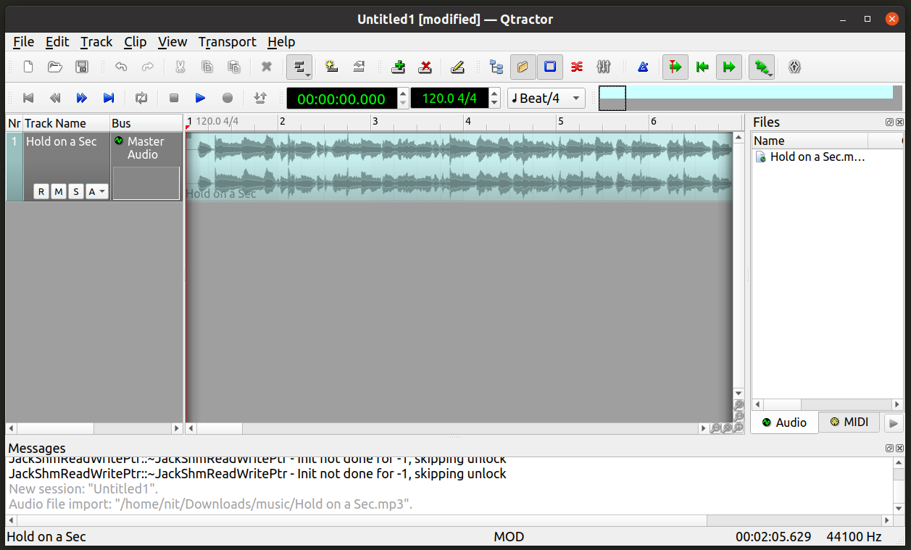Viewport: 911px width, 550px height.
Task: Open the Mixer window icon
Action: pyautogui.click(x=604, y=67)
